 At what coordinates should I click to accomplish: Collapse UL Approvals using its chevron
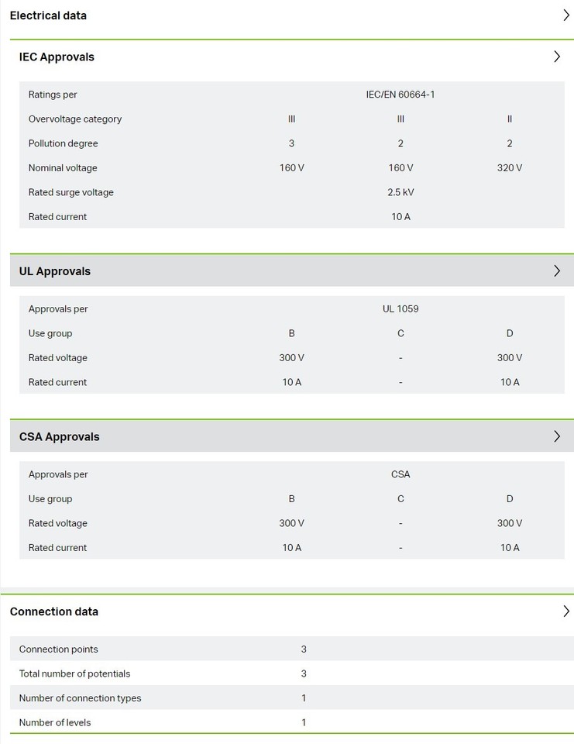click(x=556, y=271)
